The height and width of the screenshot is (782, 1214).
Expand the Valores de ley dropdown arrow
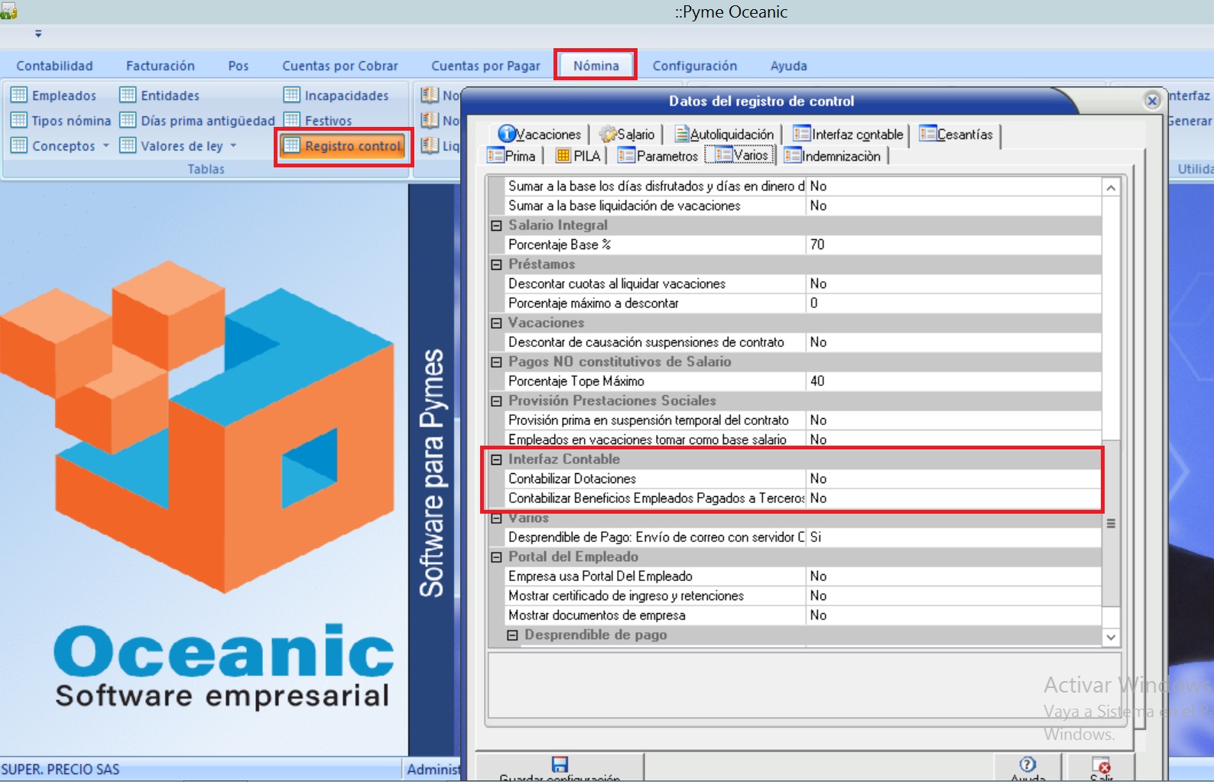click(x=233, y=145)
